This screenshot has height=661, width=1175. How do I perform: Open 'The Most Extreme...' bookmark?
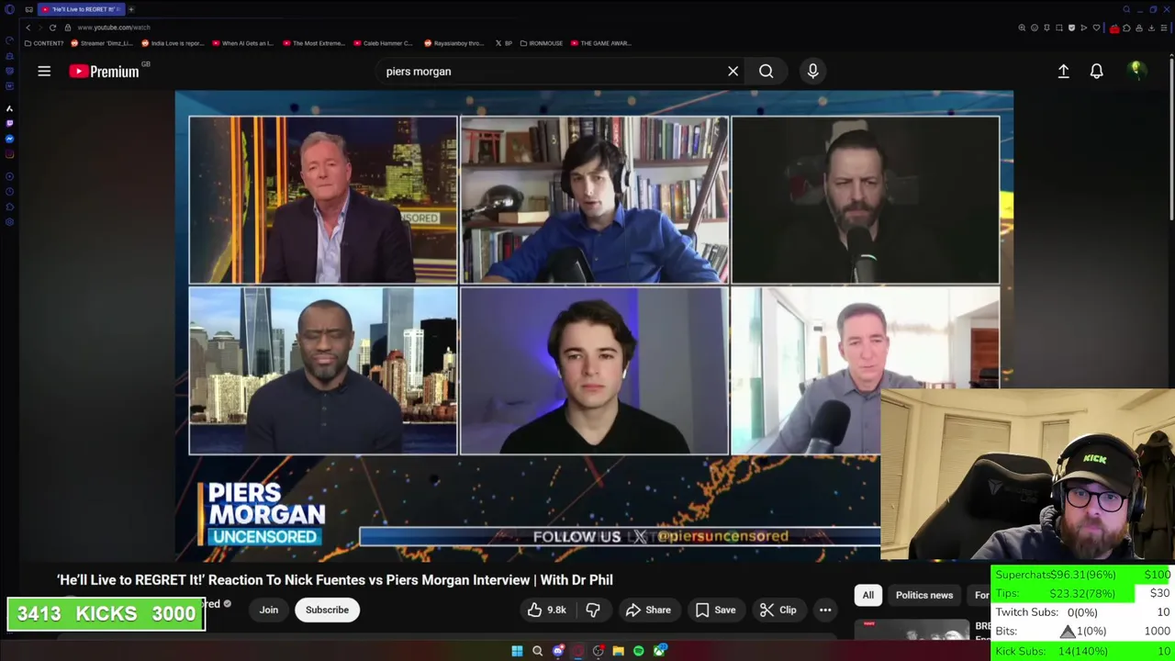(x=314, y=43)
